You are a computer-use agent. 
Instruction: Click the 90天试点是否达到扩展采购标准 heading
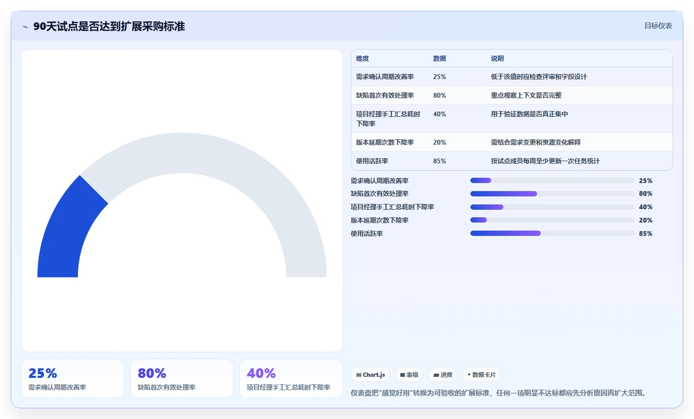point(109,26)
